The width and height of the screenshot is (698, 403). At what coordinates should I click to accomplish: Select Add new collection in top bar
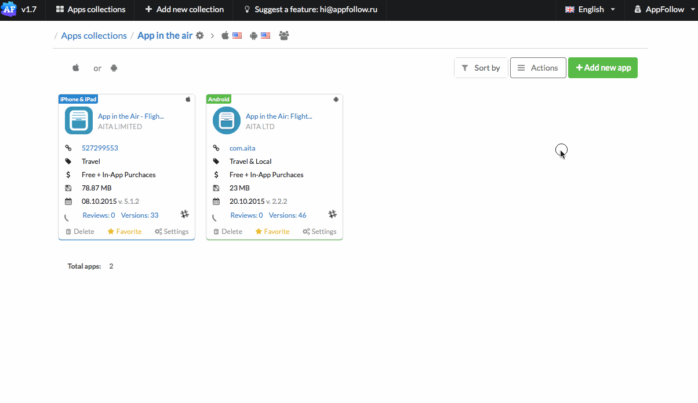tap(184, 9)
